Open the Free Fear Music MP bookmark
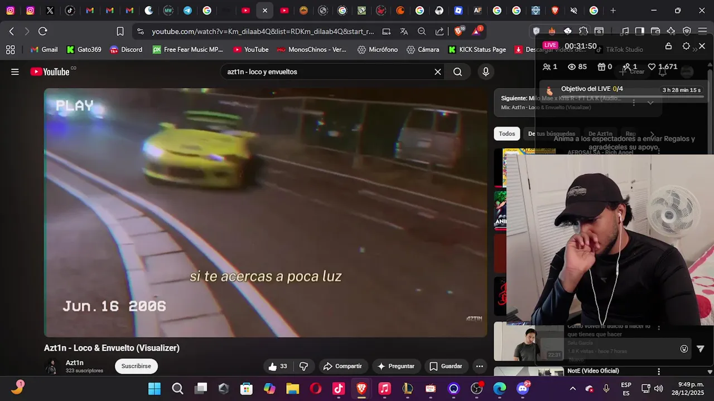This screenshot has height=401, width=714. click(x=187, y=50)
